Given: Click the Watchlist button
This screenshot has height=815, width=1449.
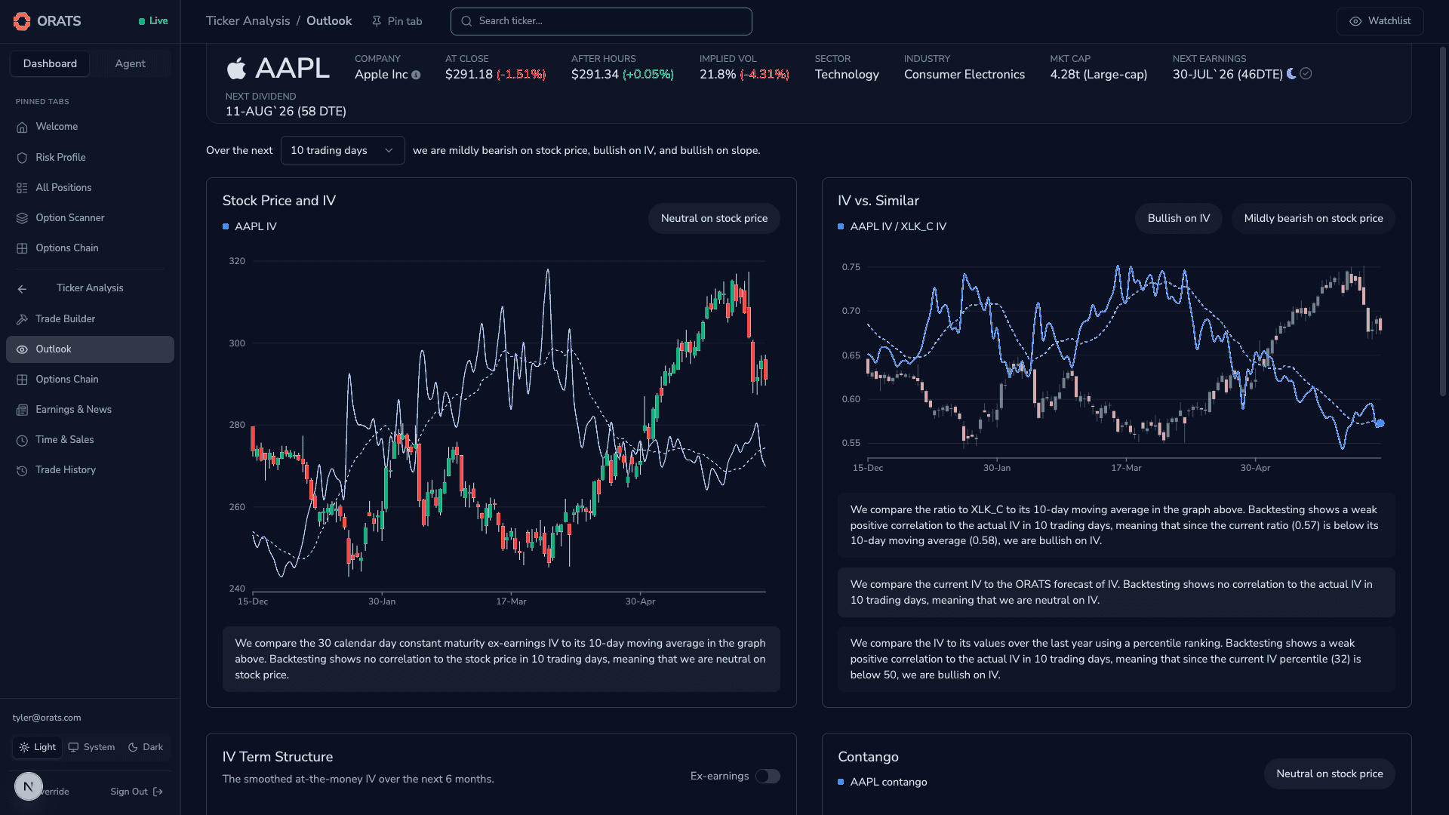Looking at the screenshot, I should pos(1380,21).
